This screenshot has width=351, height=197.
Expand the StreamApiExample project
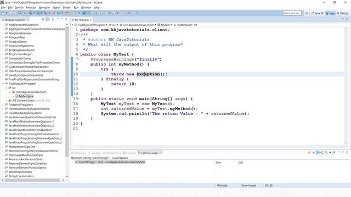(x=3, y=172)
